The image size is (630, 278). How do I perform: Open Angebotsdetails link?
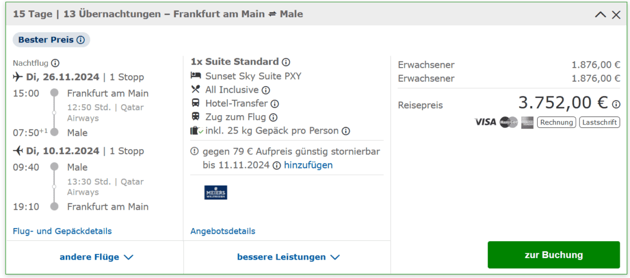pos(223,231)
